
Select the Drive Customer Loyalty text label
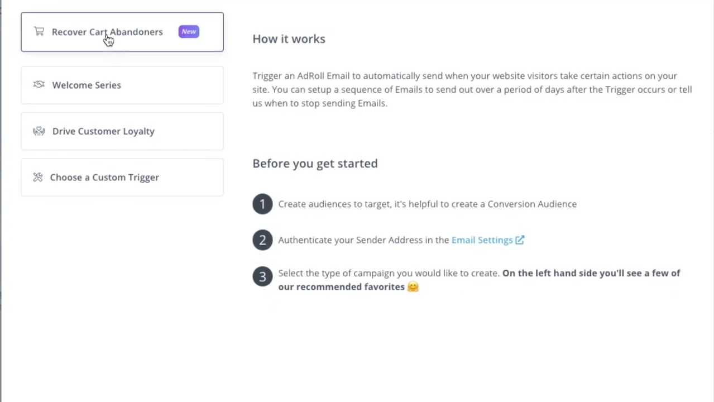tap(103, 131)
